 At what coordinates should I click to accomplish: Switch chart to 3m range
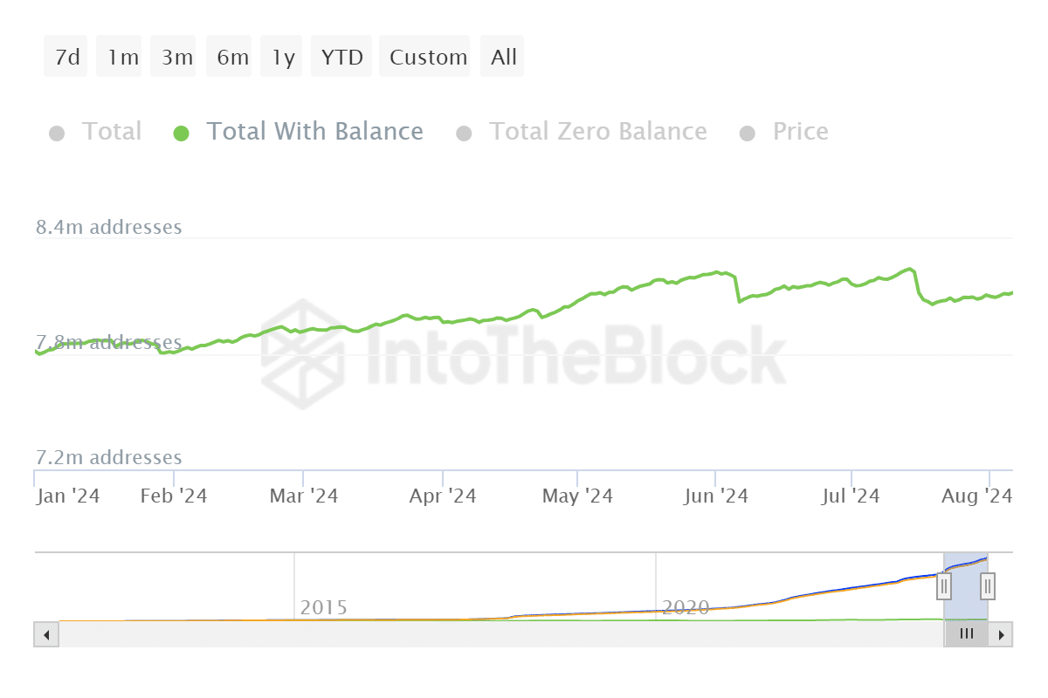176,58
